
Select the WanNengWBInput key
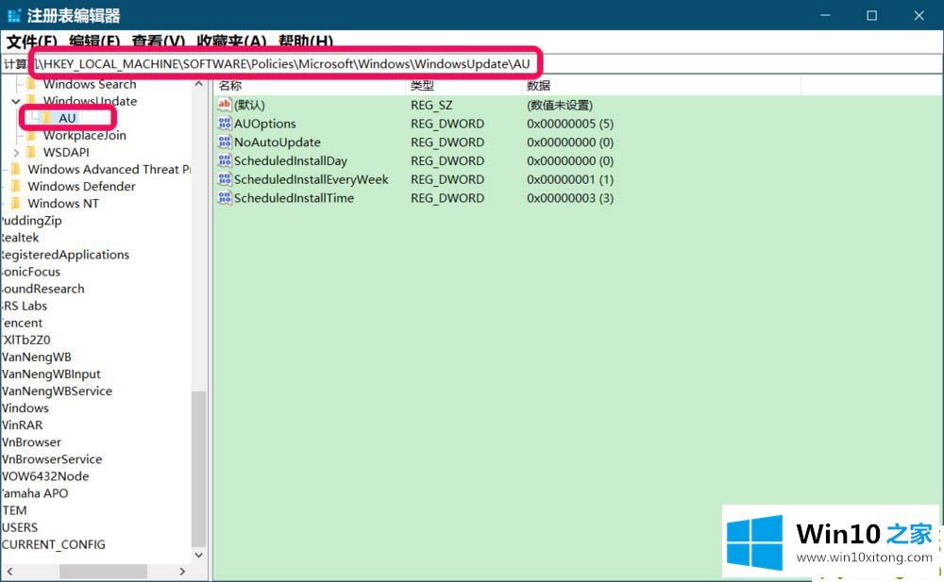pos(51,374)
